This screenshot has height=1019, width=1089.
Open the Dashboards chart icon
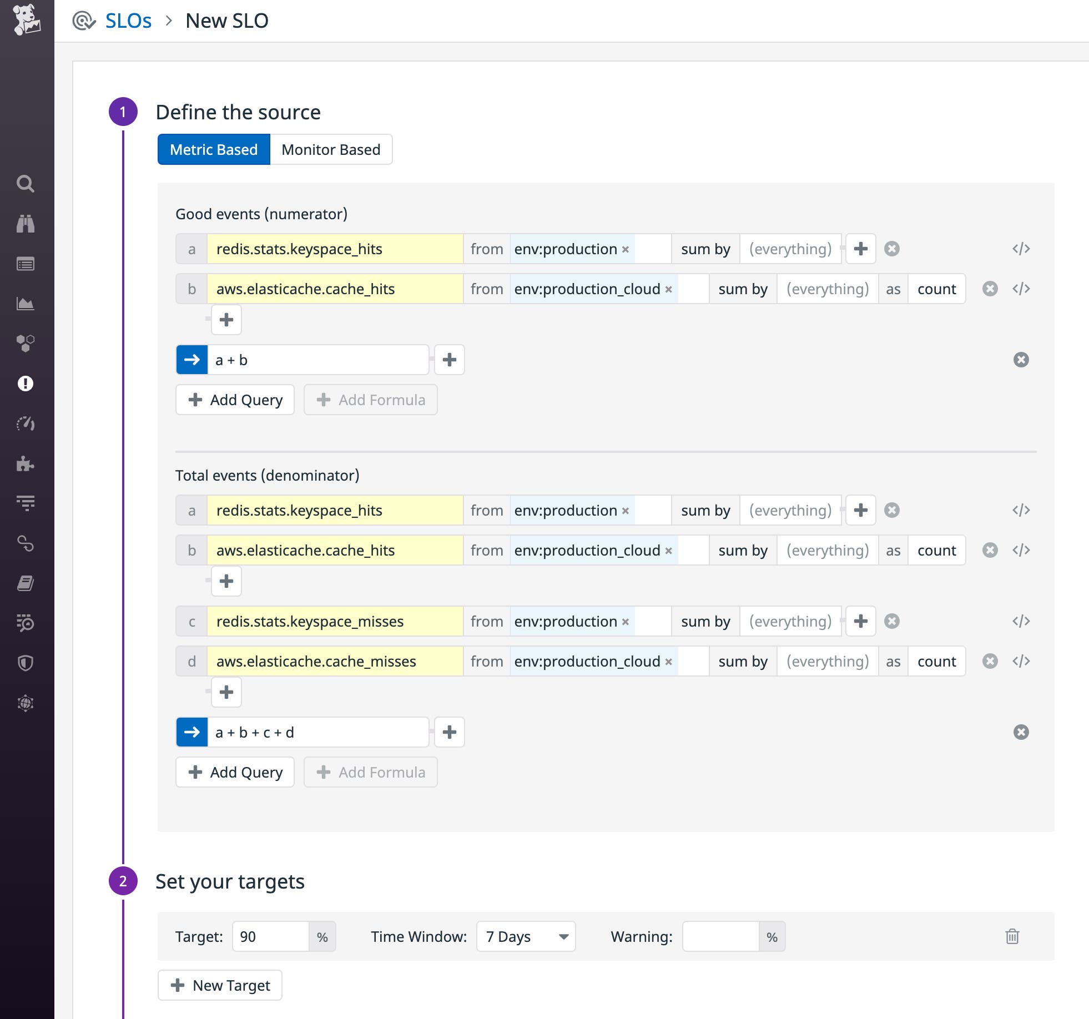click(26, 304)
